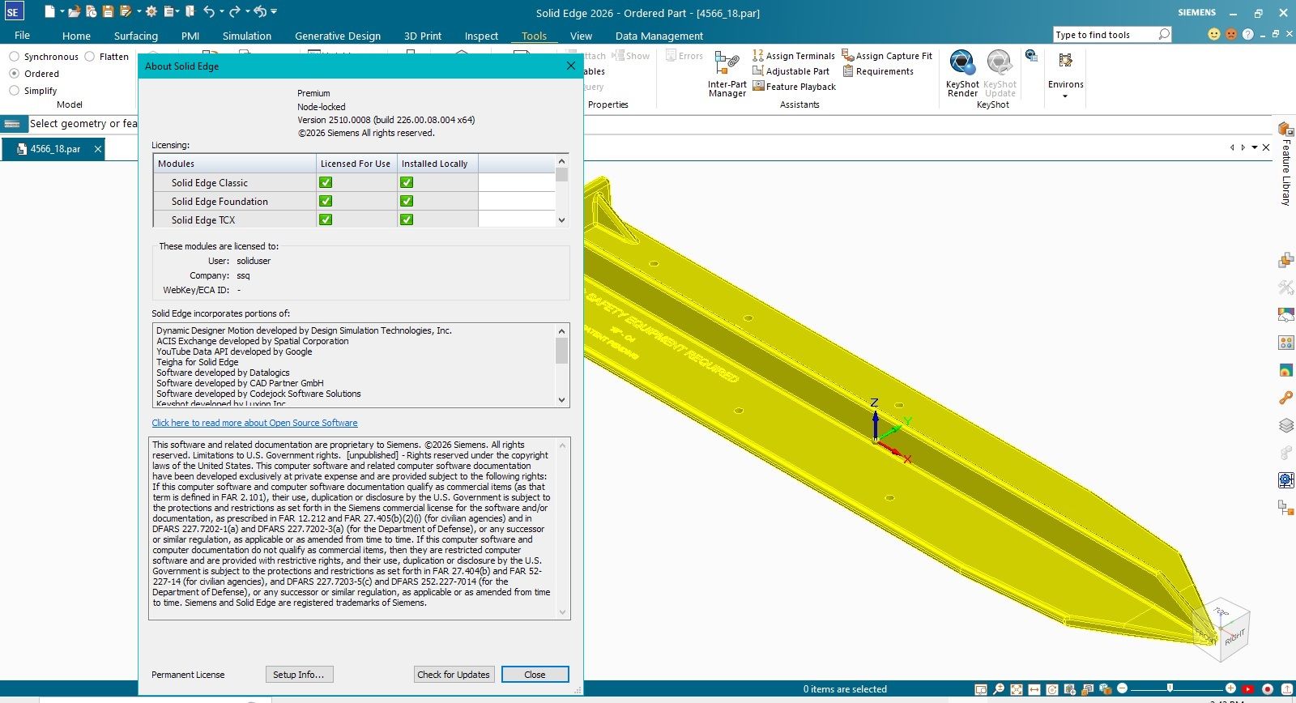Open the settings gear icon in quick access

[151, 11]
